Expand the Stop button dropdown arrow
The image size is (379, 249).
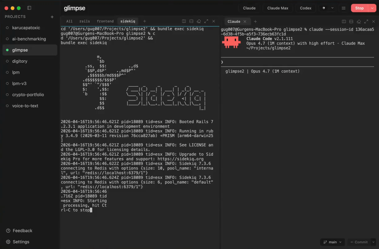pos(372,8)
